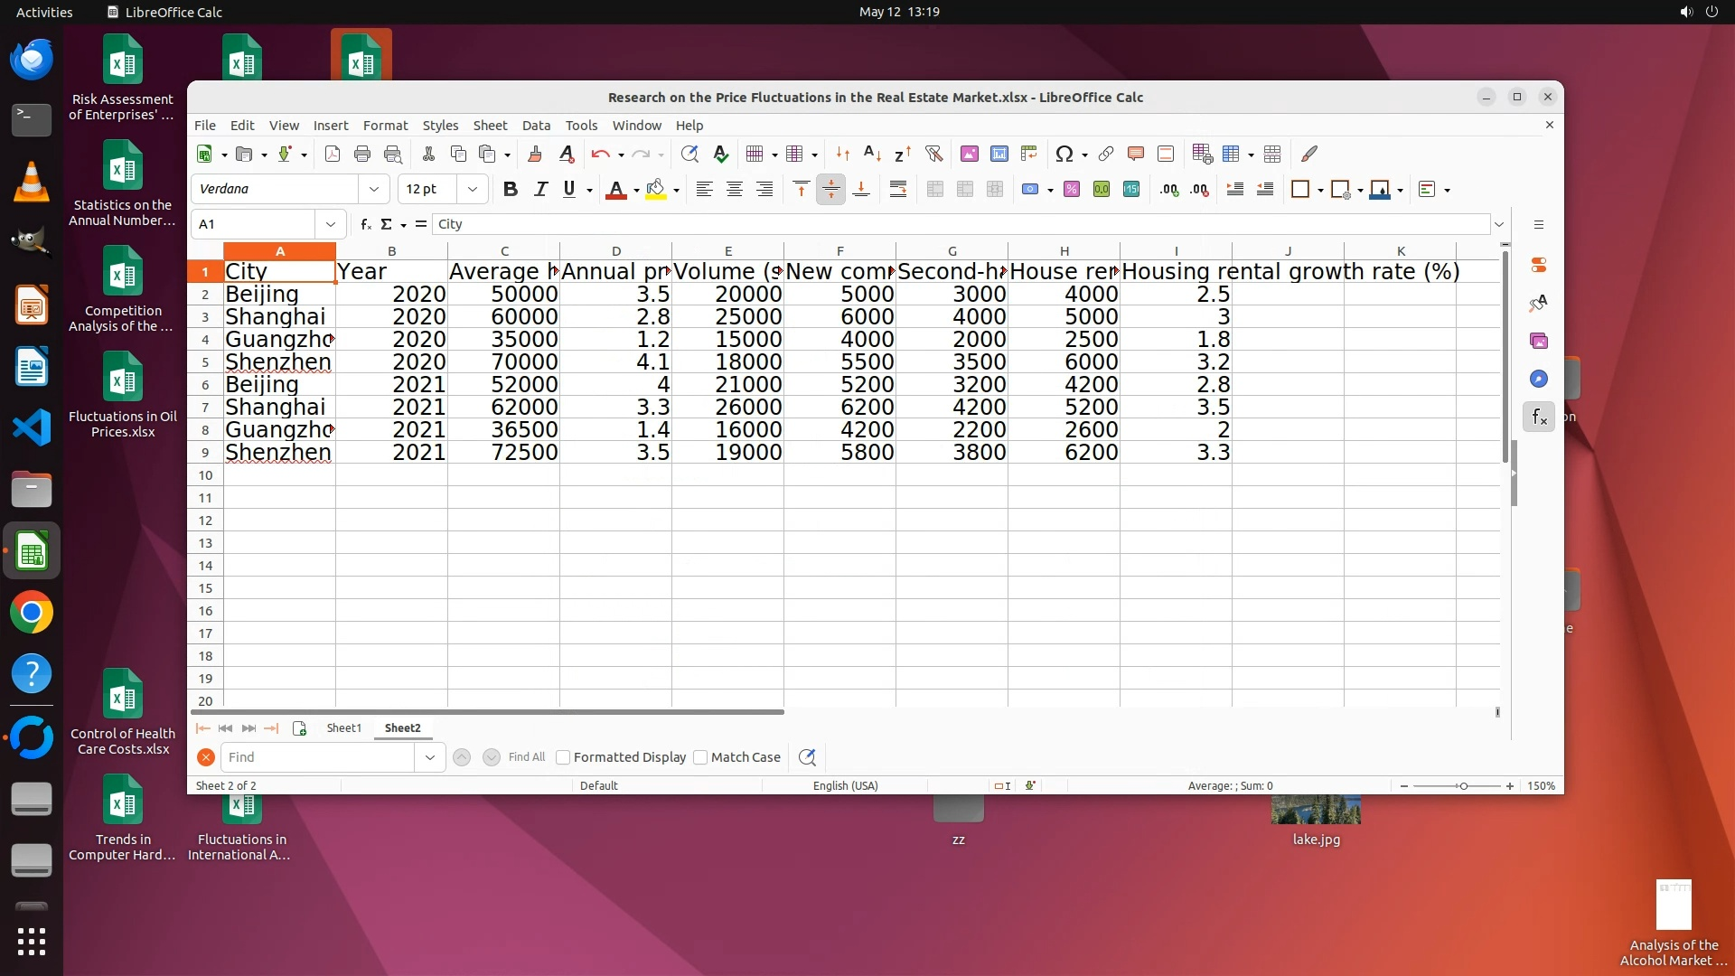Open the Functions sidebar panel
Viewport: 1735px width, 976px height.
point(1539,418)
